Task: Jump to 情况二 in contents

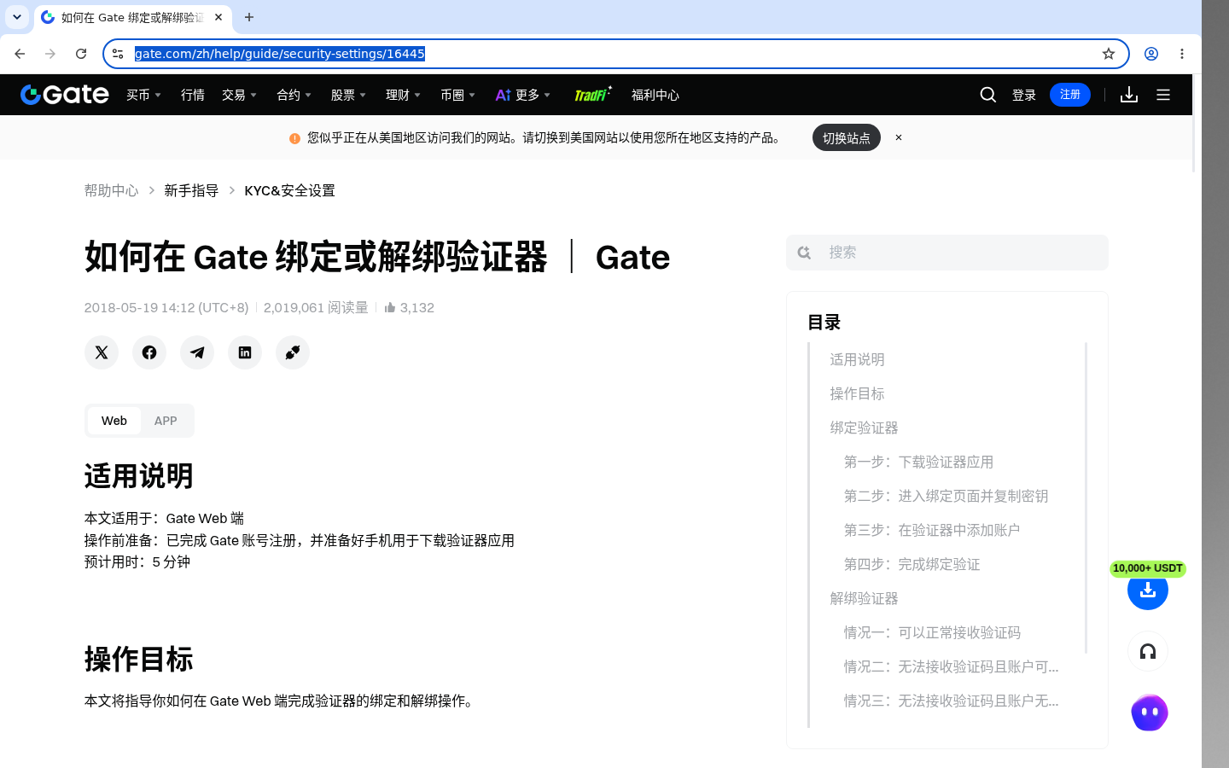Action: 951,666
